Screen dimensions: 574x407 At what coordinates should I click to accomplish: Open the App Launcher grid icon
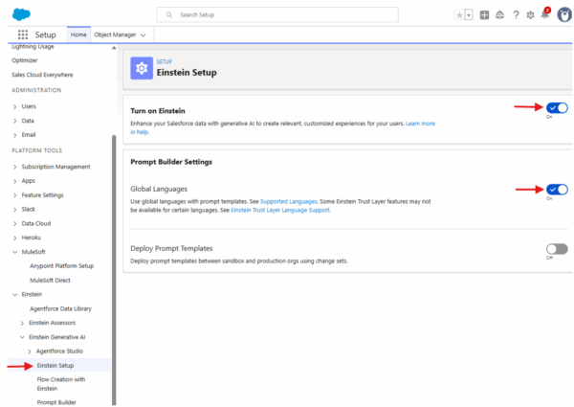pos(23,34)
